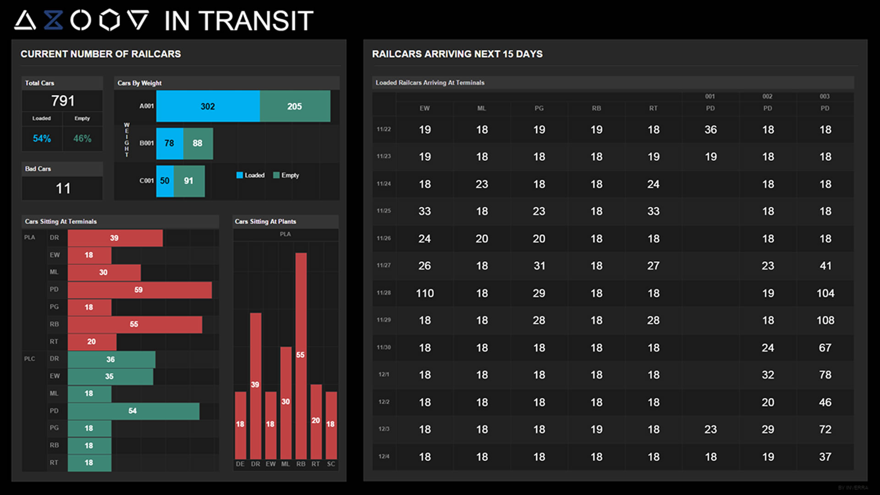Click the 11/25 RT cell value 33
880x495 pixels.
coord(653,211)
